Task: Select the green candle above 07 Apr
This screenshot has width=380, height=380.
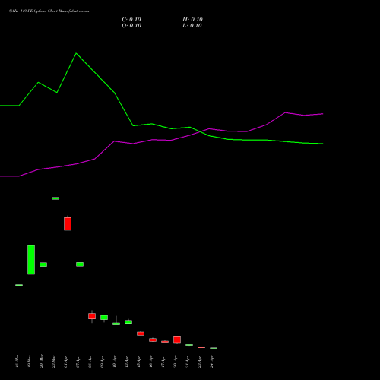Action: [80, 264]
